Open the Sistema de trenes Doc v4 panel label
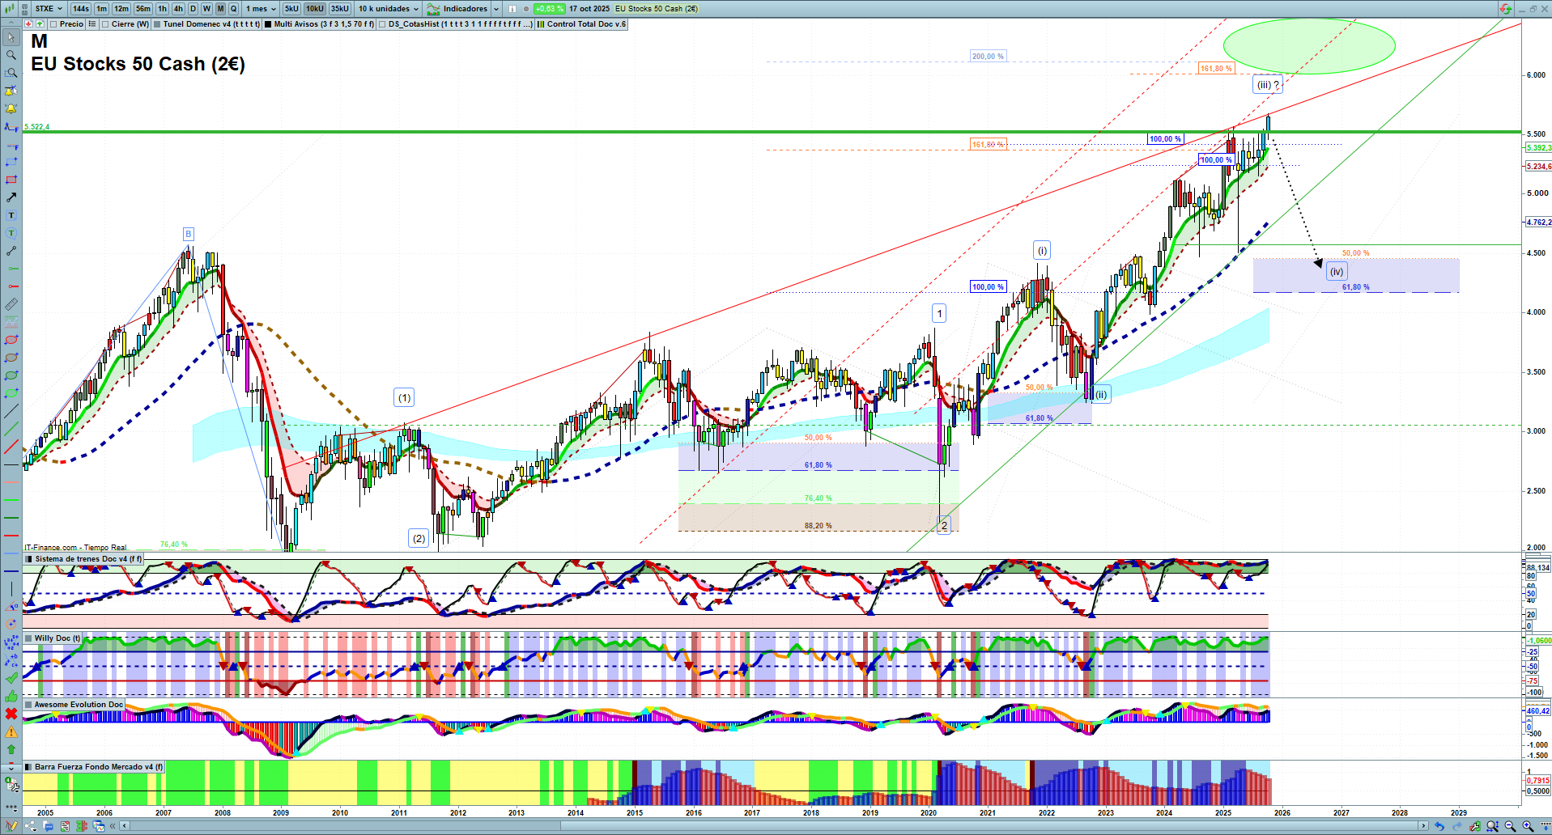This screenshot has width=1552, height=835. 83,559
